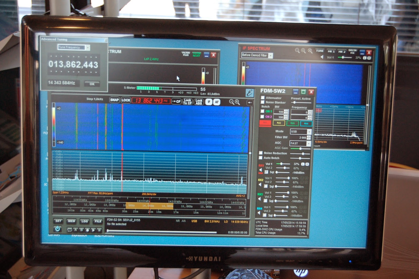
Task: Click the reset zoom icon in IF Spectrum
Action: pyautogui.click(x=310, y=51)
